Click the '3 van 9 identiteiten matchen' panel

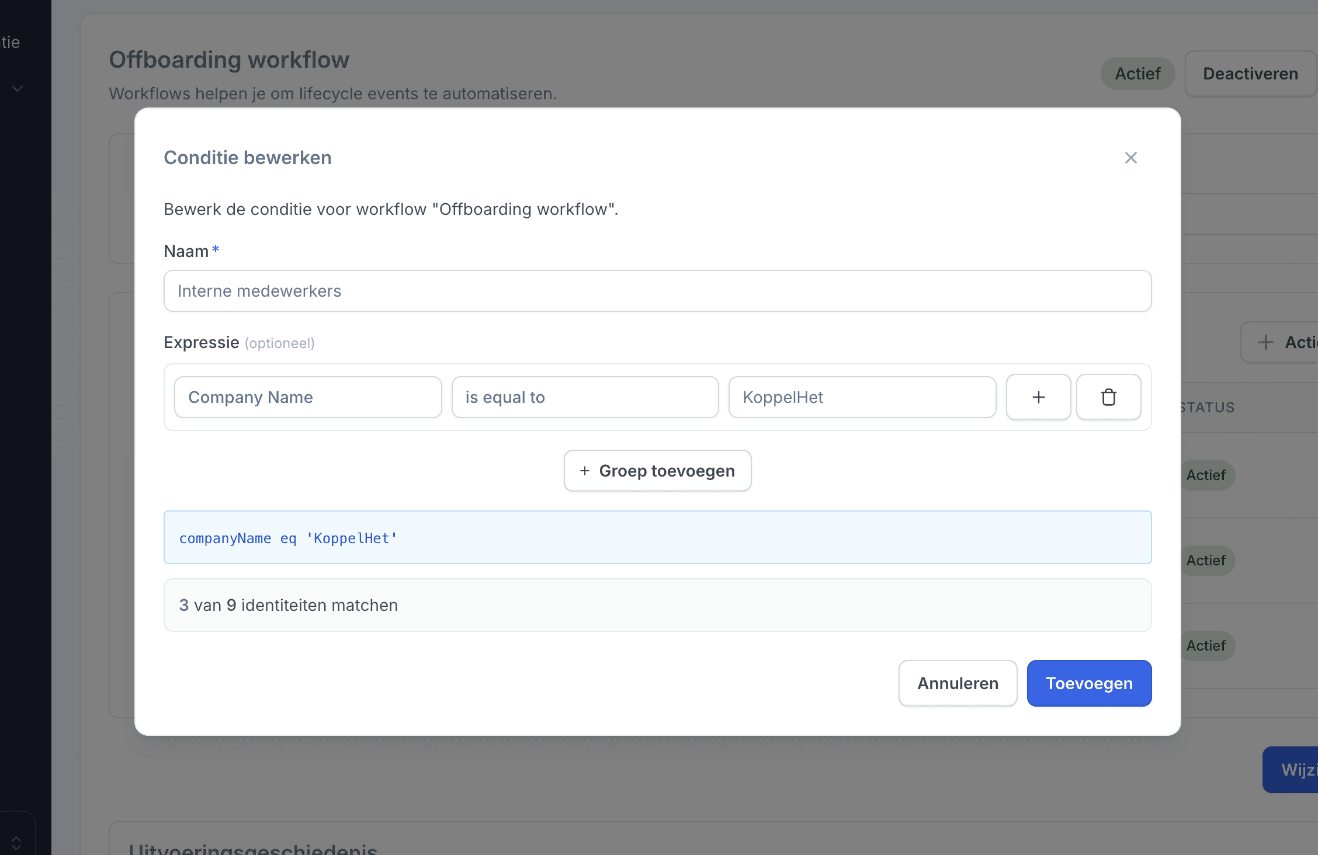coord(657,605)
